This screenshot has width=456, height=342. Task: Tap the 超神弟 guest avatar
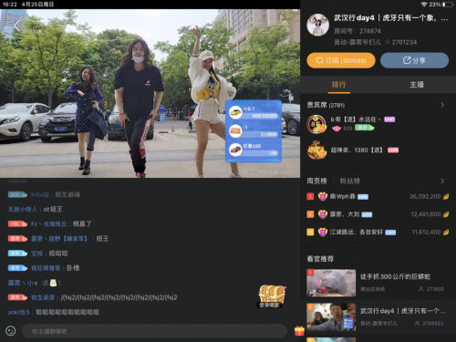[316, 150]
